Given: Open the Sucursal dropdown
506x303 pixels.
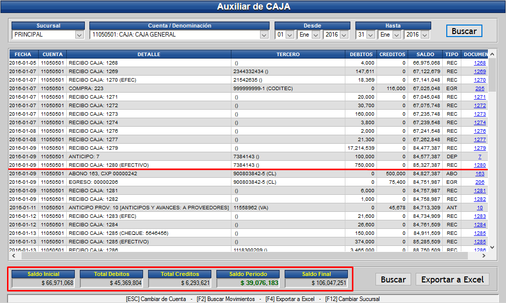Looking at the screenshot, I should [80, 35].
